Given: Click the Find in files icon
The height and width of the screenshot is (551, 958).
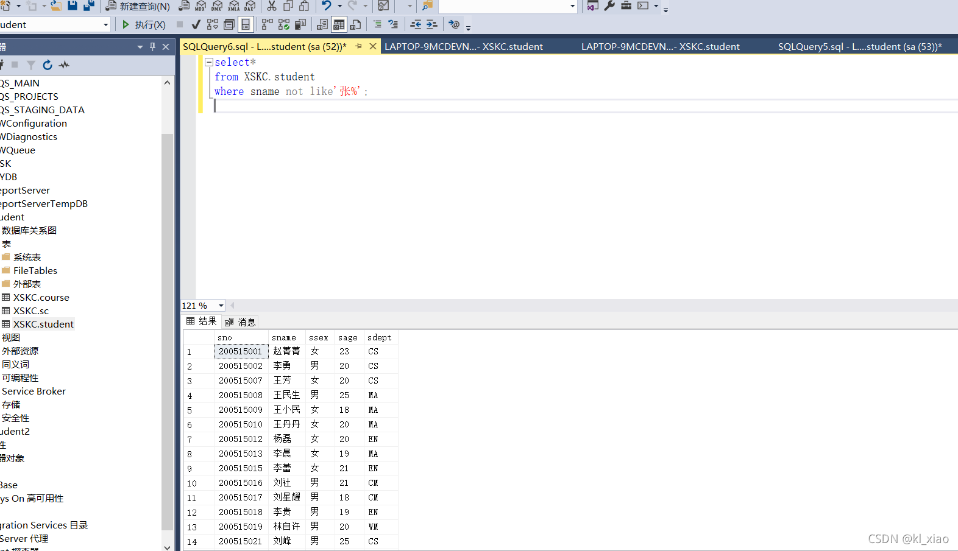Looking at the screenshot, I should coord(427,6).
